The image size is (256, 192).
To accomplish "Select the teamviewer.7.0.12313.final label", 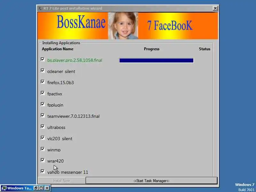I will click(73, 116).
